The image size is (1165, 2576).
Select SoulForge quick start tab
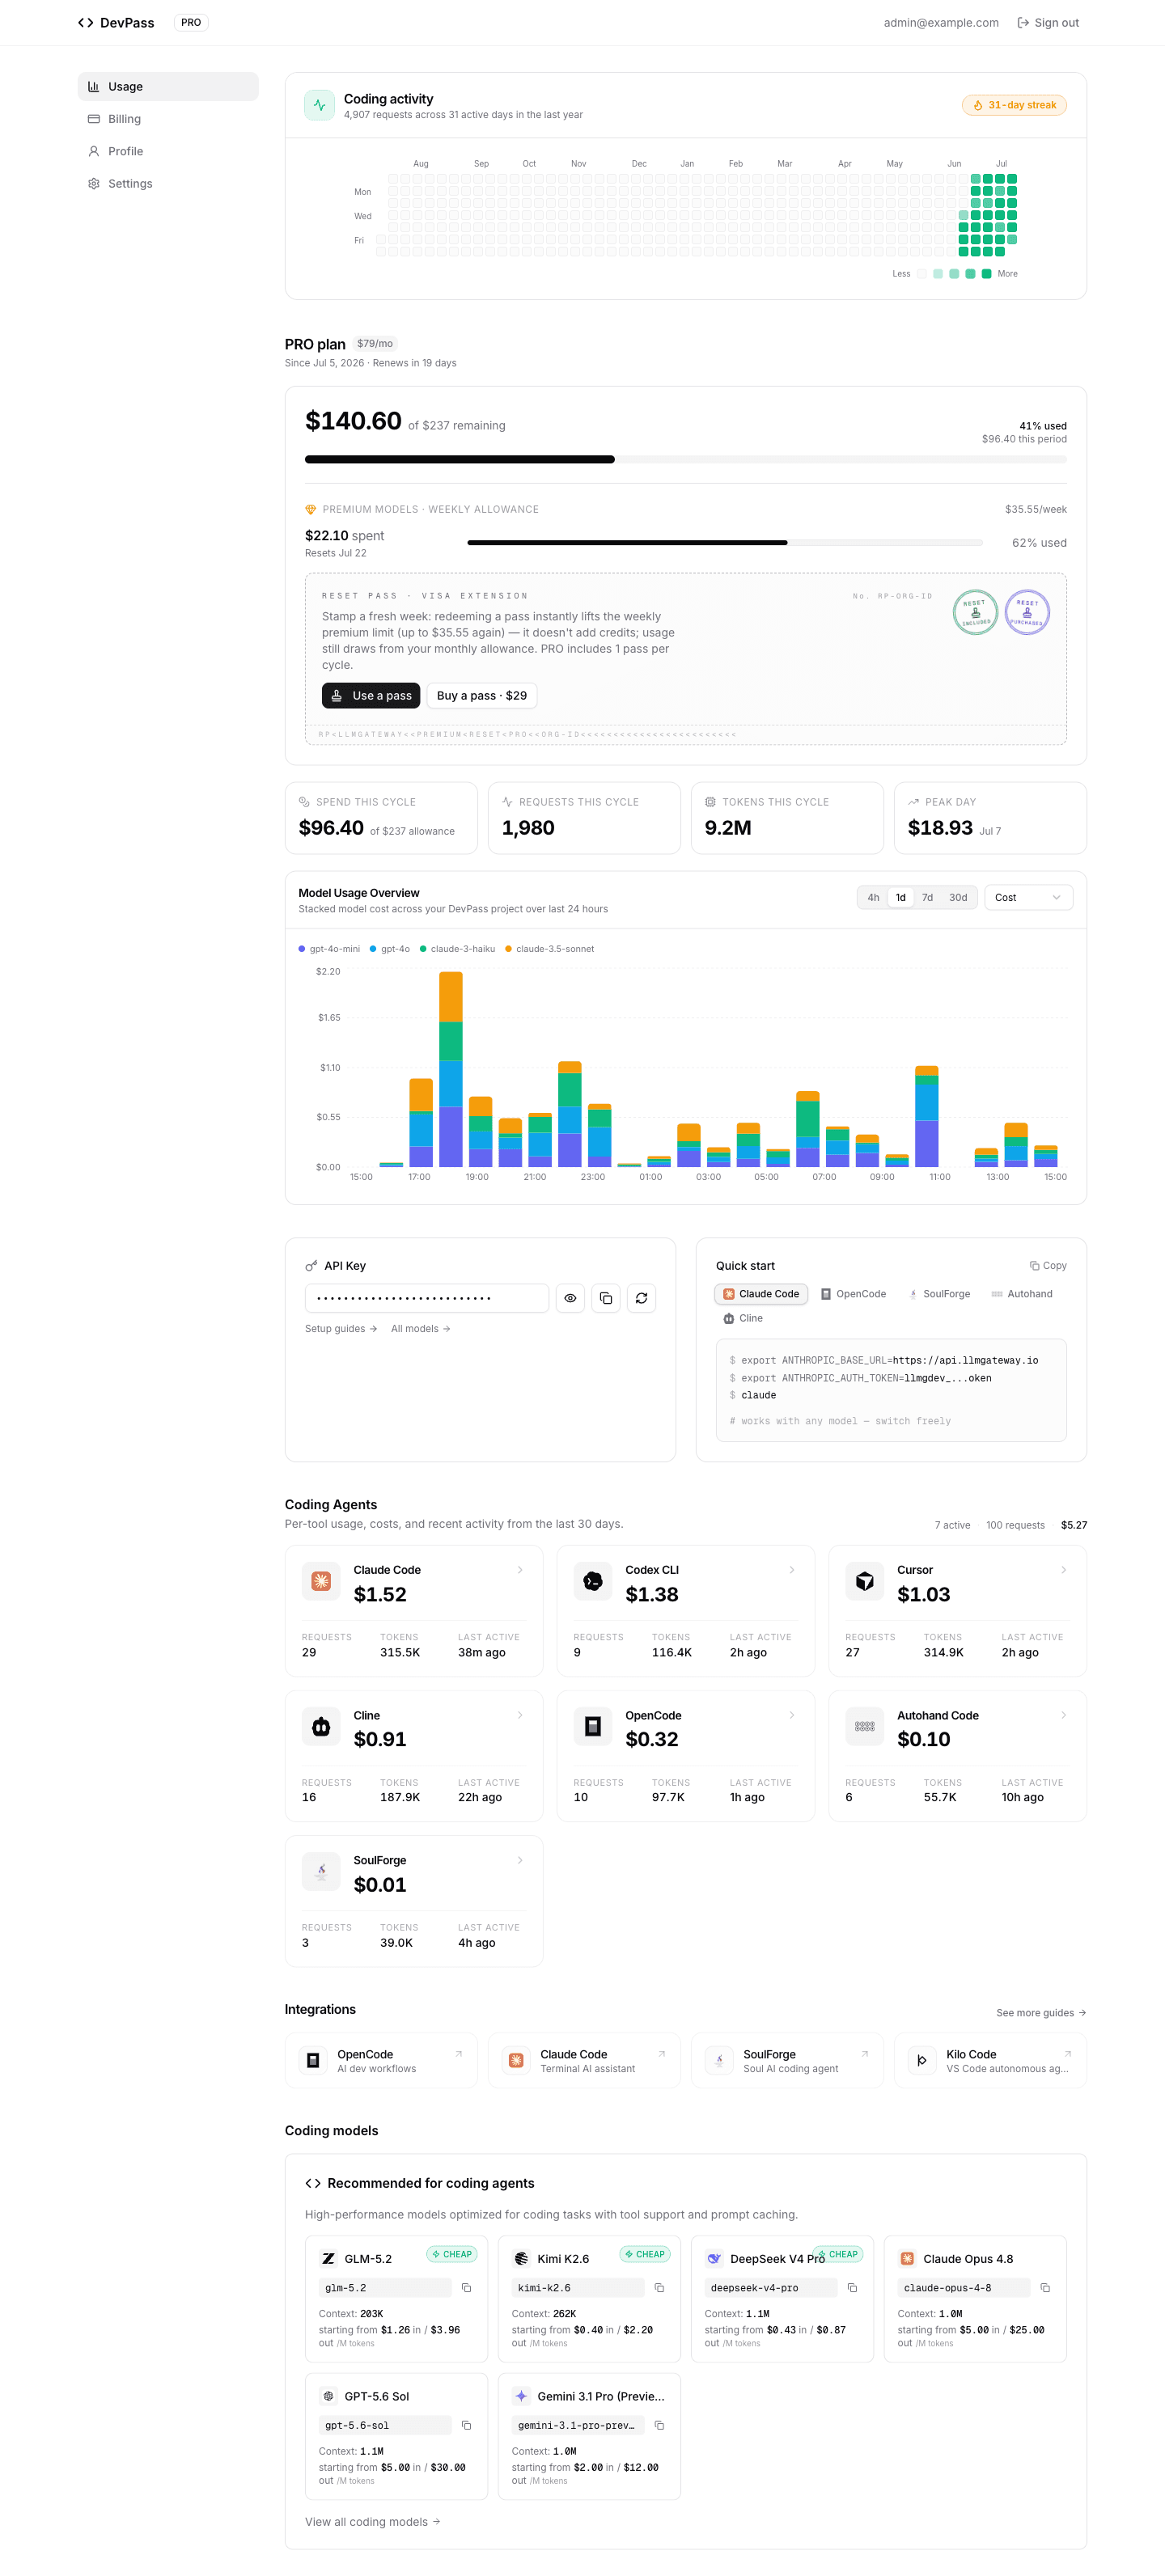pos(939,1294)
